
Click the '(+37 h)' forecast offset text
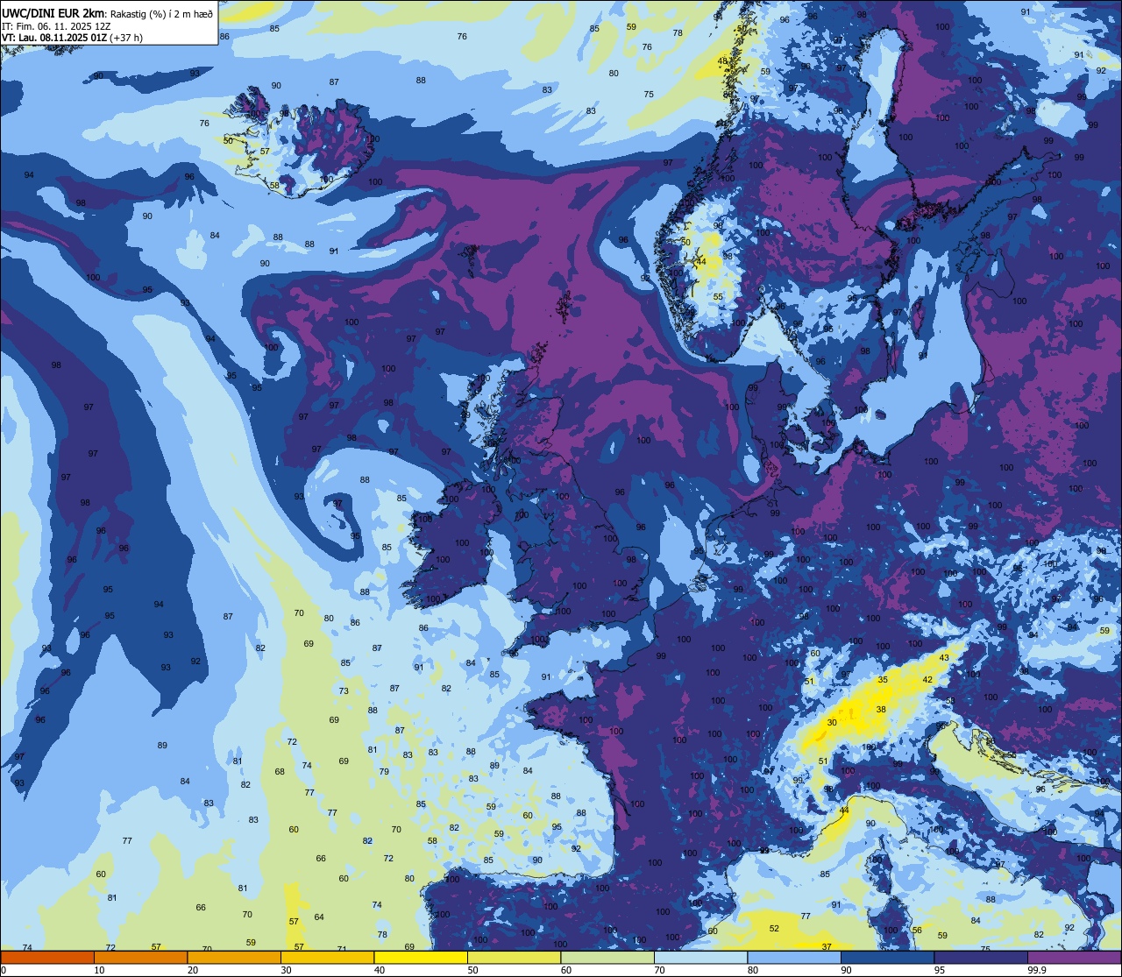pos(126,38)
